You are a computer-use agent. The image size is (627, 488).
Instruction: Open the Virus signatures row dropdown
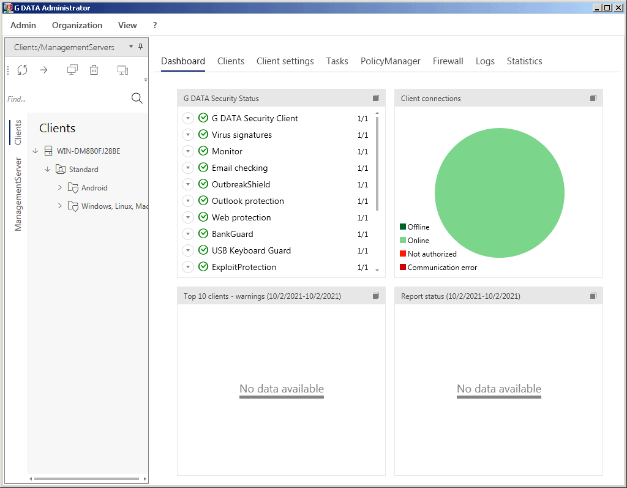click(x=188, y=135)
